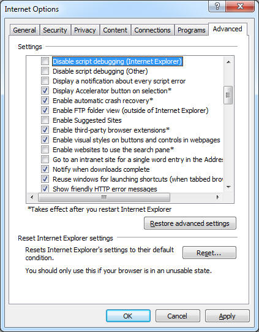
Task: Go to the Connections tab
Action: pyautogui.click(x=152, y=30)
